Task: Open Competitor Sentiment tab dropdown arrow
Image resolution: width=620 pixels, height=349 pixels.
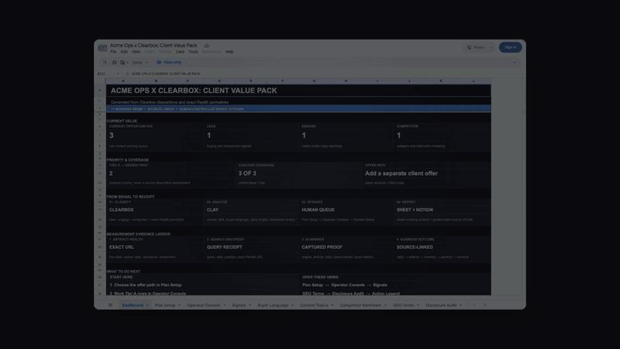Action: pos(385,305)
